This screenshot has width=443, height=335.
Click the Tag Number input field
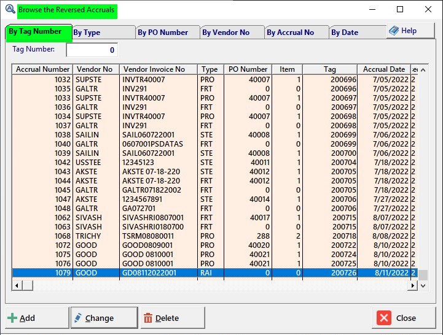pyautogui.click(x=92, y=50)
